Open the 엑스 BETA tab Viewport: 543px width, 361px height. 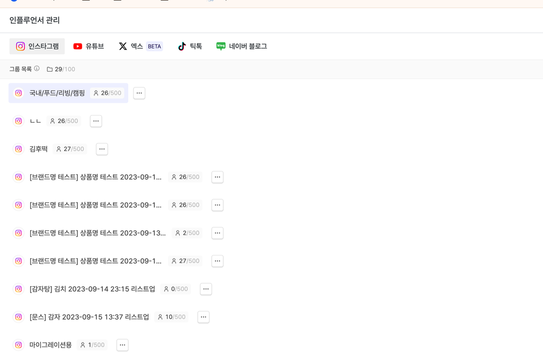(x=140, y=46)
